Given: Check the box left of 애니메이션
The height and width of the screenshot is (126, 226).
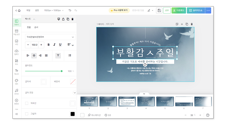Looking at the screenshot, I should tap(82, 115).
